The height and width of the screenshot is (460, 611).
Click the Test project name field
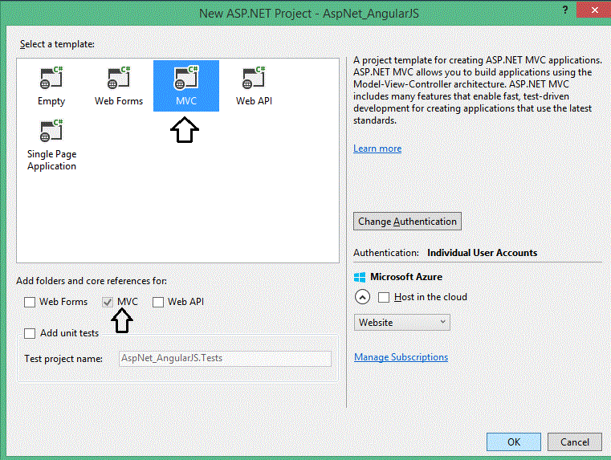(225, 358)
